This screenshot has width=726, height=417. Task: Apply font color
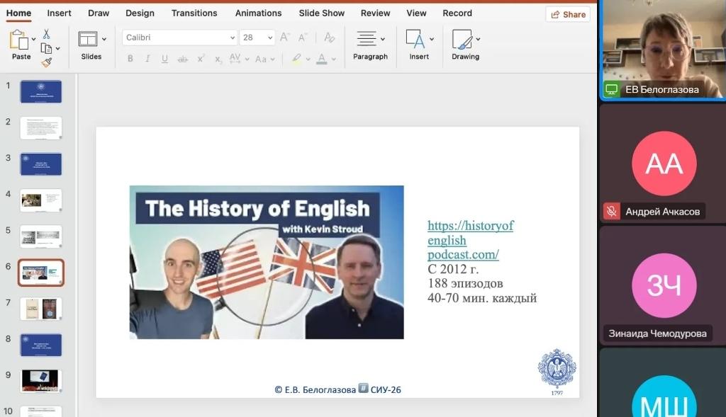point(321,59)
